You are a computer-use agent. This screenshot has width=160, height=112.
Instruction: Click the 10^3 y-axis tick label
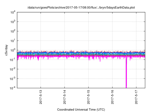(13, 22)
